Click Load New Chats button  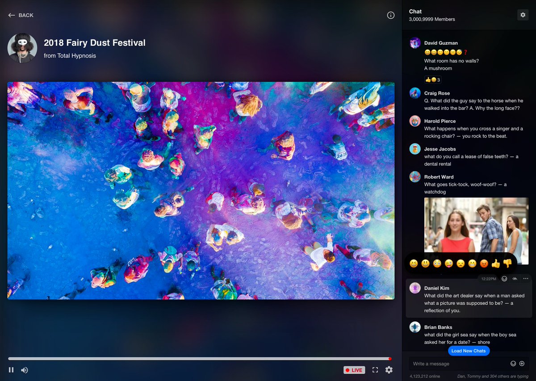469,351
